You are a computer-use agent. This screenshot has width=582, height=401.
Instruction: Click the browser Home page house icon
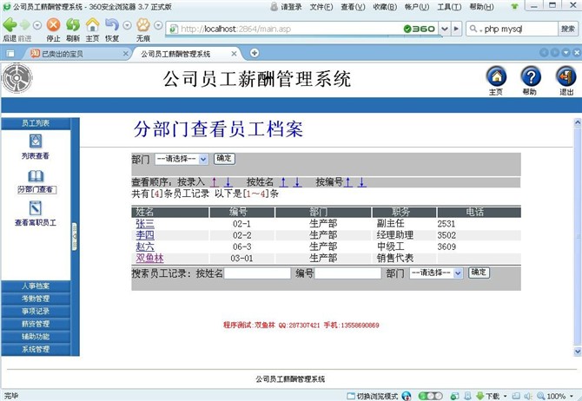click(x=92, y=25)
